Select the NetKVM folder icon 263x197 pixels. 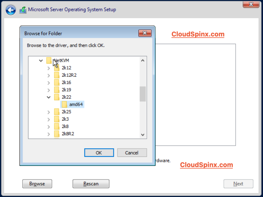tap(49, 60)
